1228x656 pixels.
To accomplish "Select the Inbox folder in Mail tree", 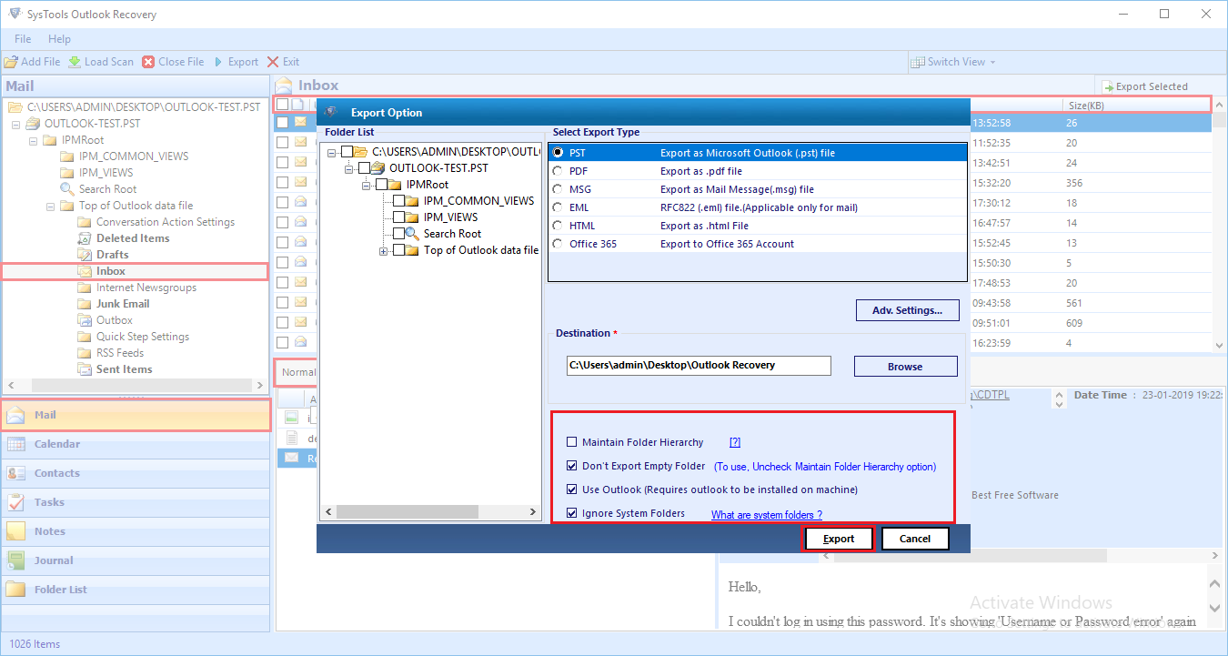I will (x=111, y=271).
